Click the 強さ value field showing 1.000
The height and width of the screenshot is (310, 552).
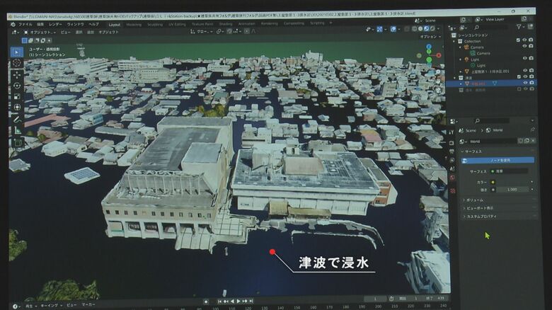coord(512,190)
